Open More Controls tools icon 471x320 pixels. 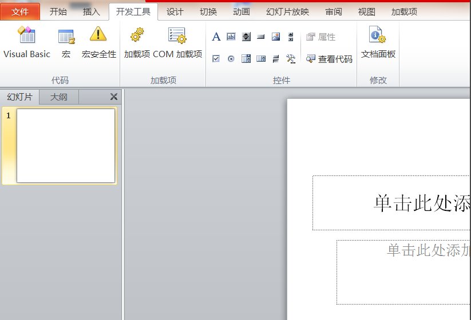tap(291, 58)
